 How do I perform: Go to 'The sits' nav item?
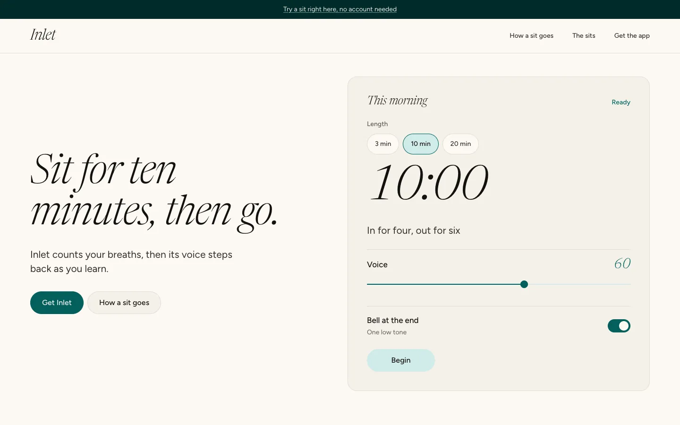584,36
